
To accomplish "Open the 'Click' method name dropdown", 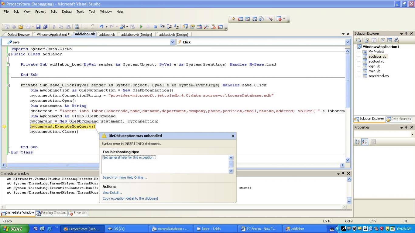I will point(348,42).
